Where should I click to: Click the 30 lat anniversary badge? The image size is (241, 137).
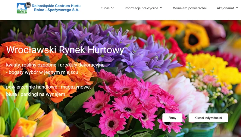(x=28, y=5)
